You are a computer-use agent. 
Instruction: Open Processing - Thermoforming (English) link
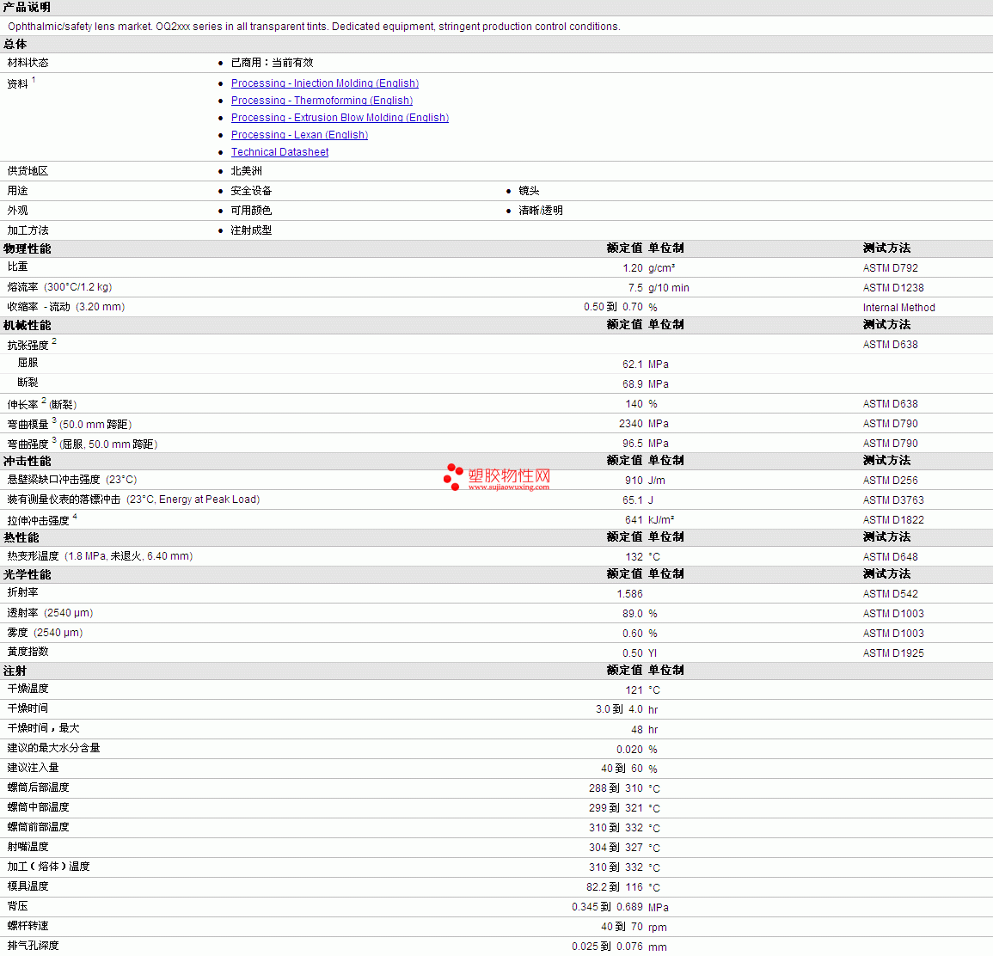point(322,100)
